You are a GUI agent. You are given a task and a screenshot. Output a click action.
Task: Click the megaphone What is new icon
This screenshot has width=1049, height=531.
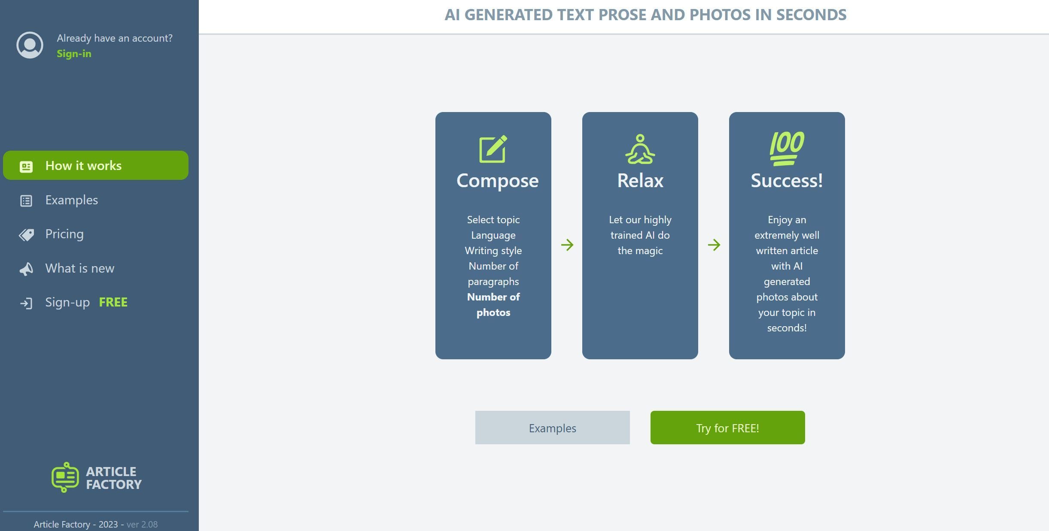pyautogui.click(x=26, y=269)
